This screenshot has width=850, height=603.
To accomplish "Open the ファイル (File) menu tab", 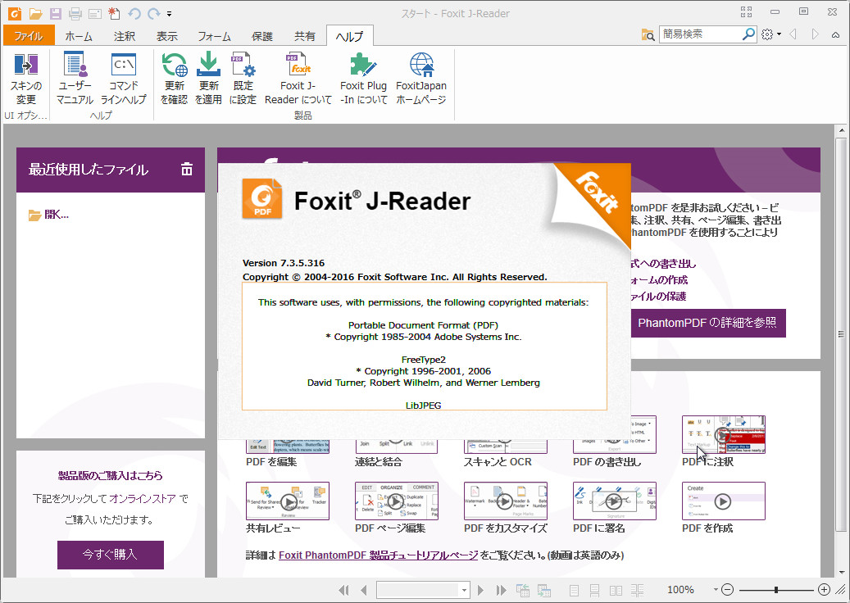I will tap(29, 36).
